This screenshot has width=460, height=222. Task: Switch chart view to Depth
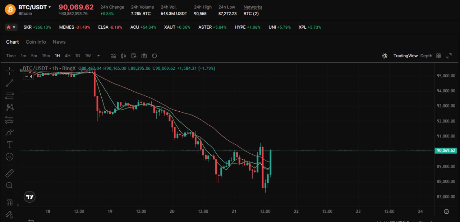(x=426, y=56)
